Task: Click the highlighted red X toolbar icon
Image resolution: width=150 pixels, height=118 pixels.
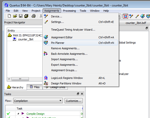Action: click(x=125, y=16)
